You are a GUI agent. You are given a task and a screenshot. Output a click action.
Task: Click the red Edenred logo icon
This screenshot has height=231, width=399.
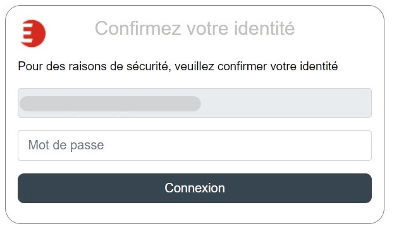(x=33, y=34)
